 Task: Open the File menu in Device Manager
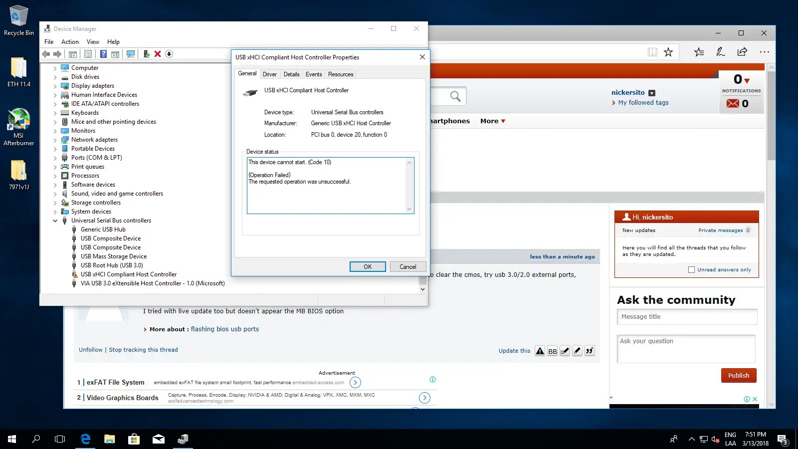point(49,42)
